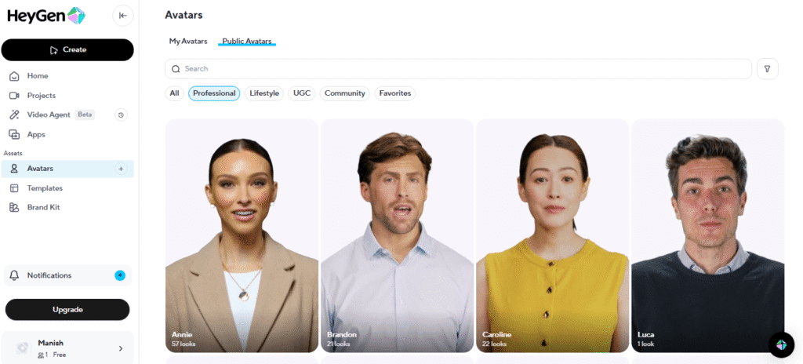The height and width of the screenshot is (364, 803).
Task: Open the floating assistant icon at bottom right
Action: tap(781, 345)
